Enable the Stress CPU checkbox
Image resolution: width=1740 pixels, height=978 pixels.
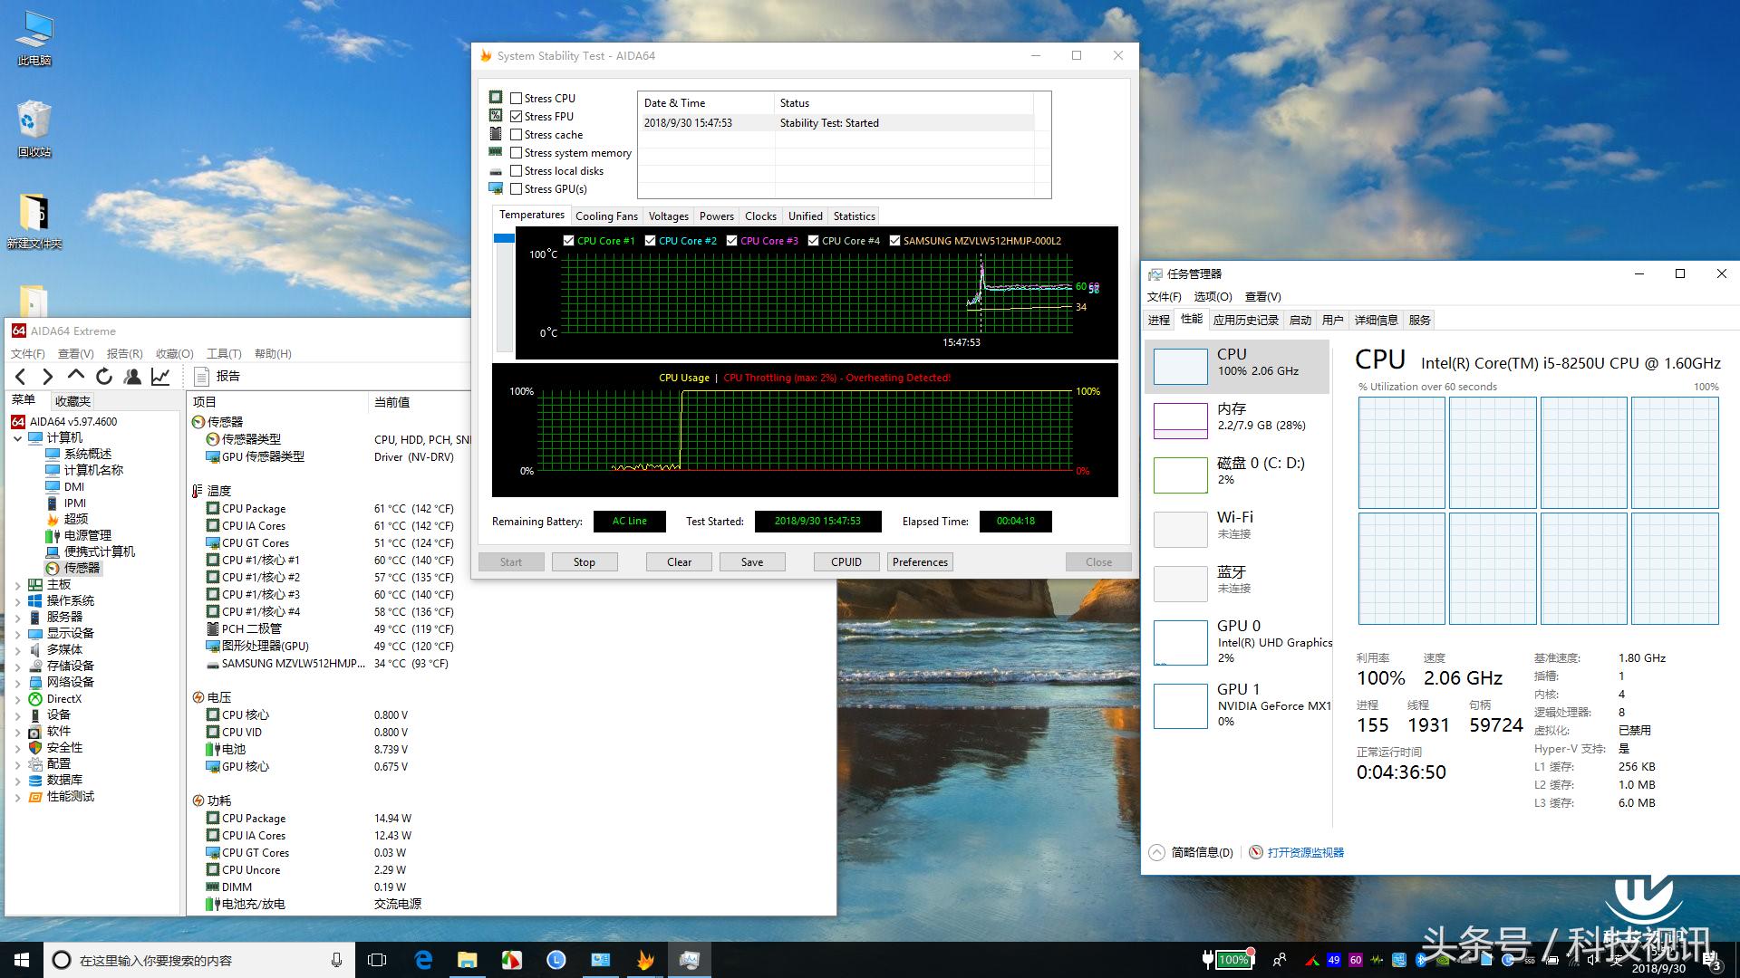(516, 99)
